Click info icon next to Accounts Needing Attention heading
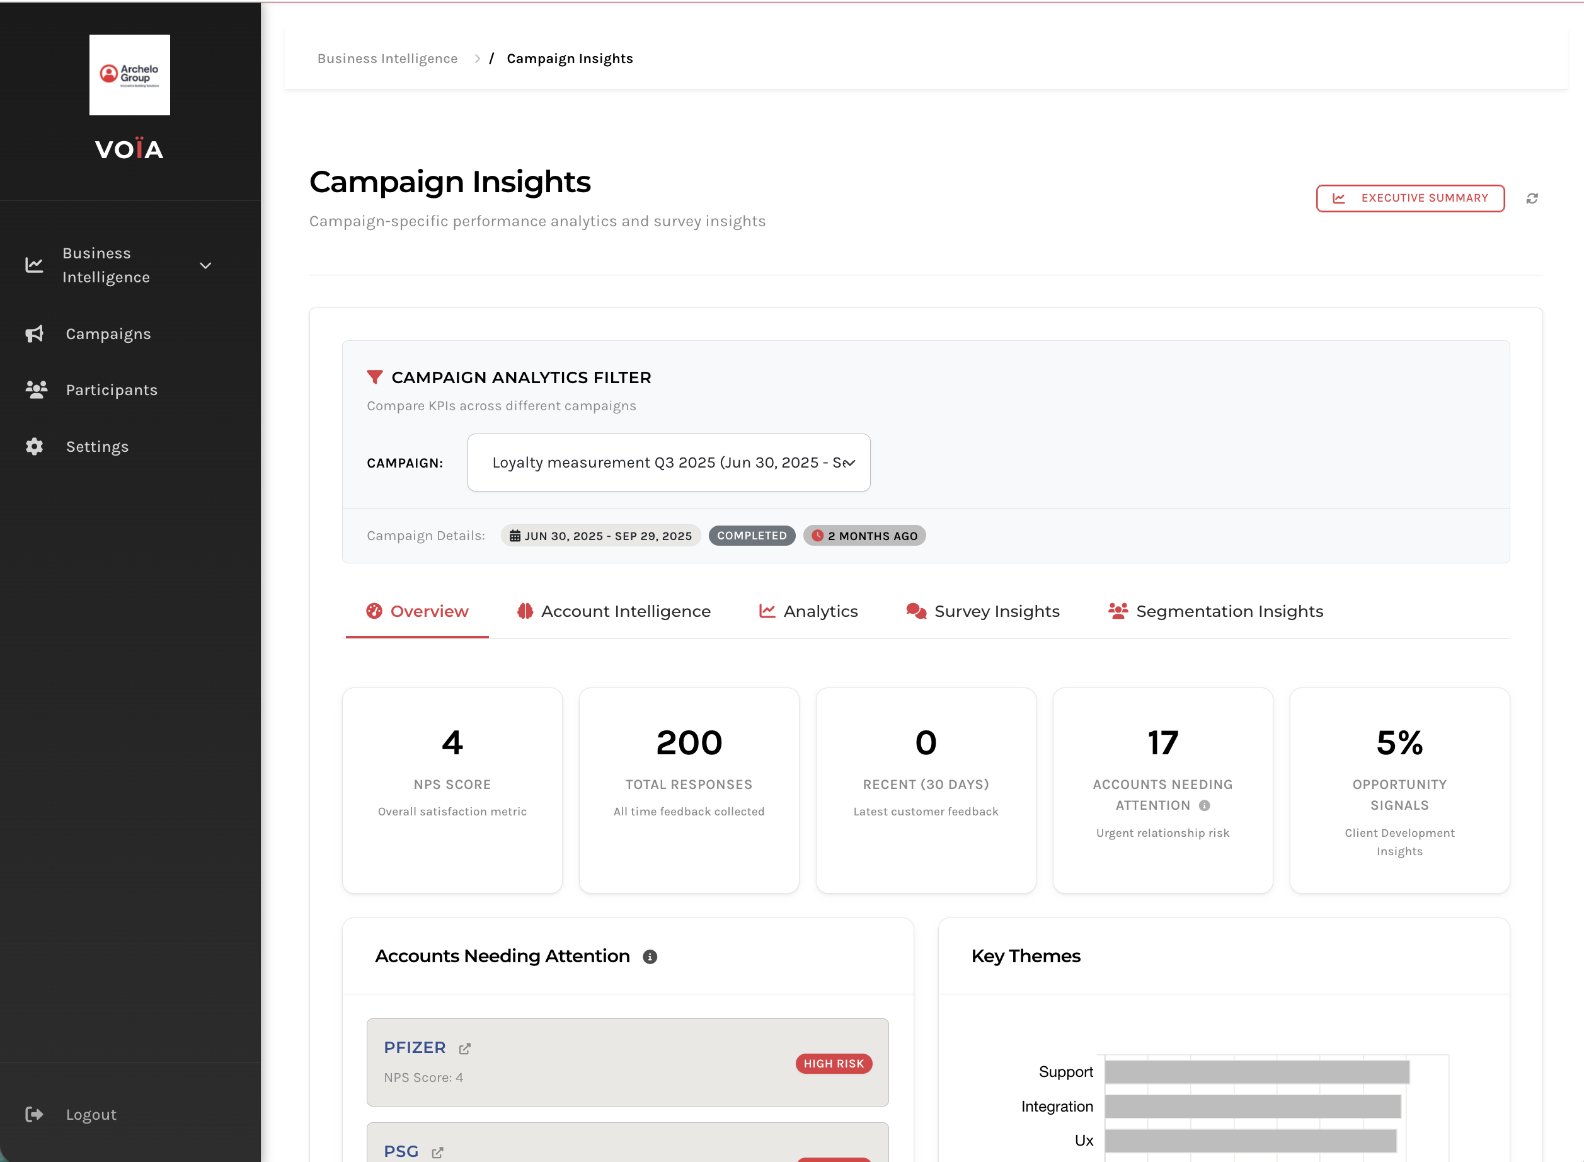This screenshot has width=1584, height=1162. pyautogui.click(x=650, y=957)
